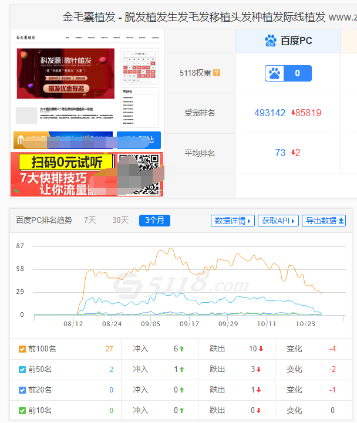Click the 扫码0元试听 advertisement banner
The height and width of the screenshot is (423, 357).
(x=87, y=174)
